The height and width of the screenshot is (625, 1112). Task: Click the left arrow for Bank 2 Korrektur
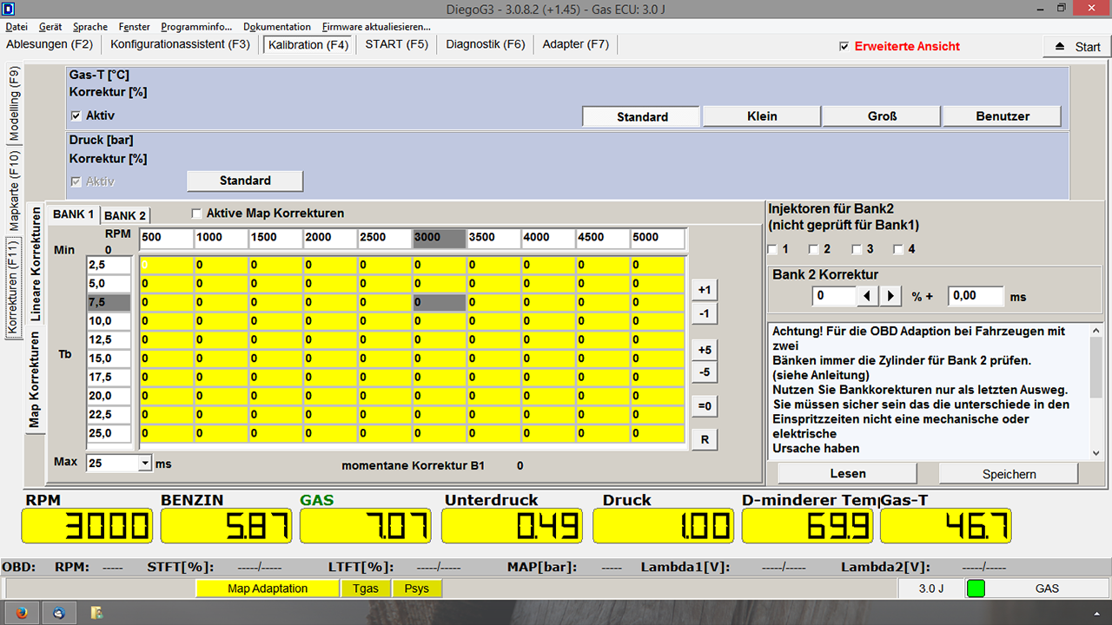click(868, 296)
